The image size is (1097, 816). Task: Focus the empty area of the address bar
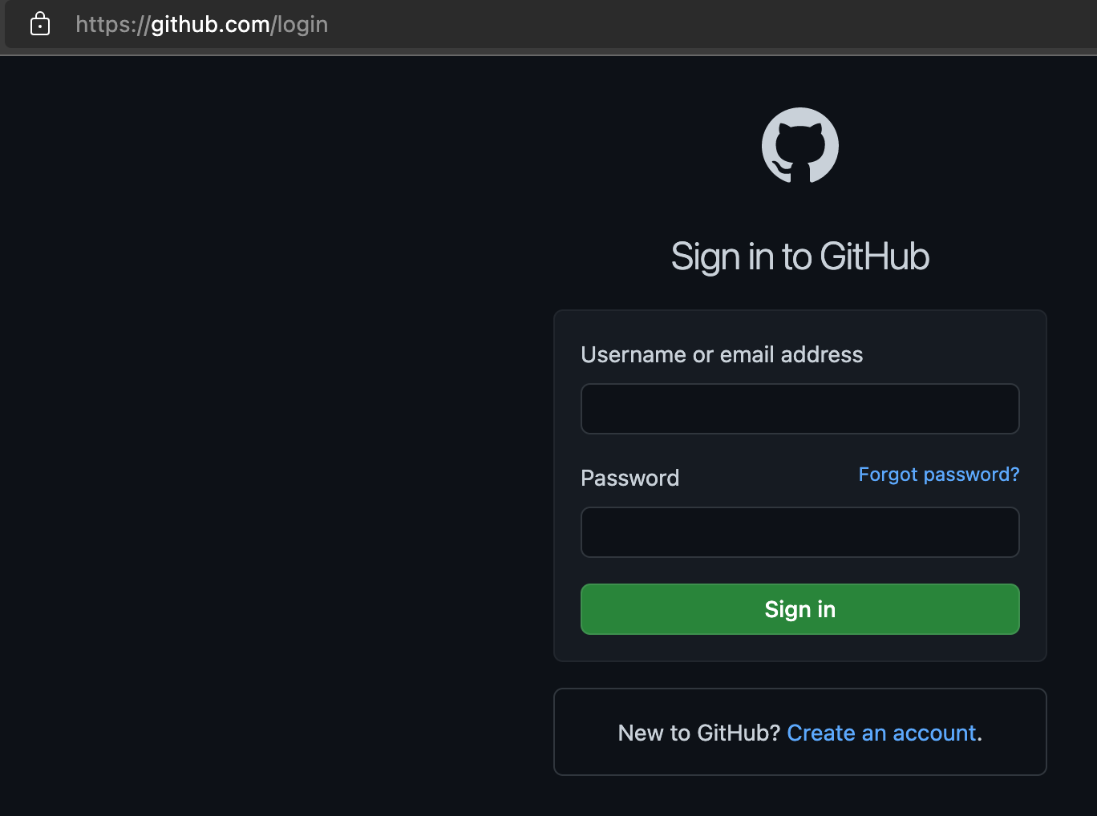coord(682,25)
